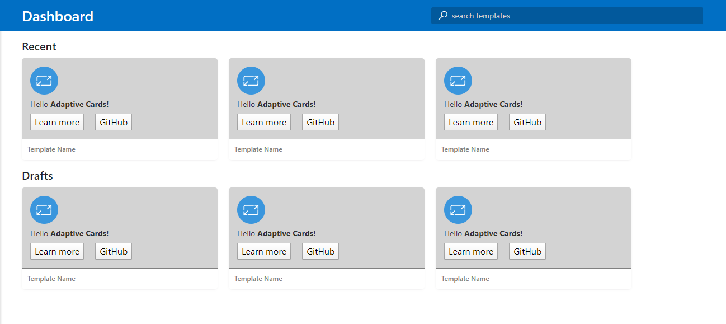Focus the search templates input field
The height and width of the screenshot is (324, 726).
[x=567, y=16]
